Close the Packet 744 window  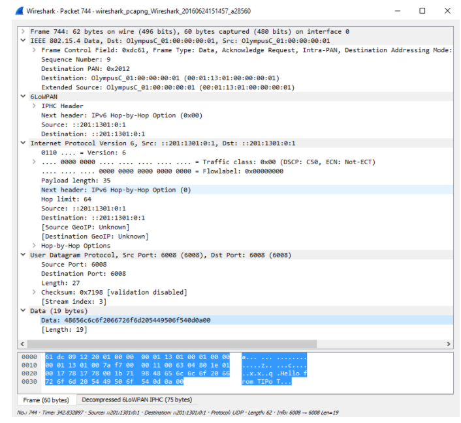pos(447,11)
